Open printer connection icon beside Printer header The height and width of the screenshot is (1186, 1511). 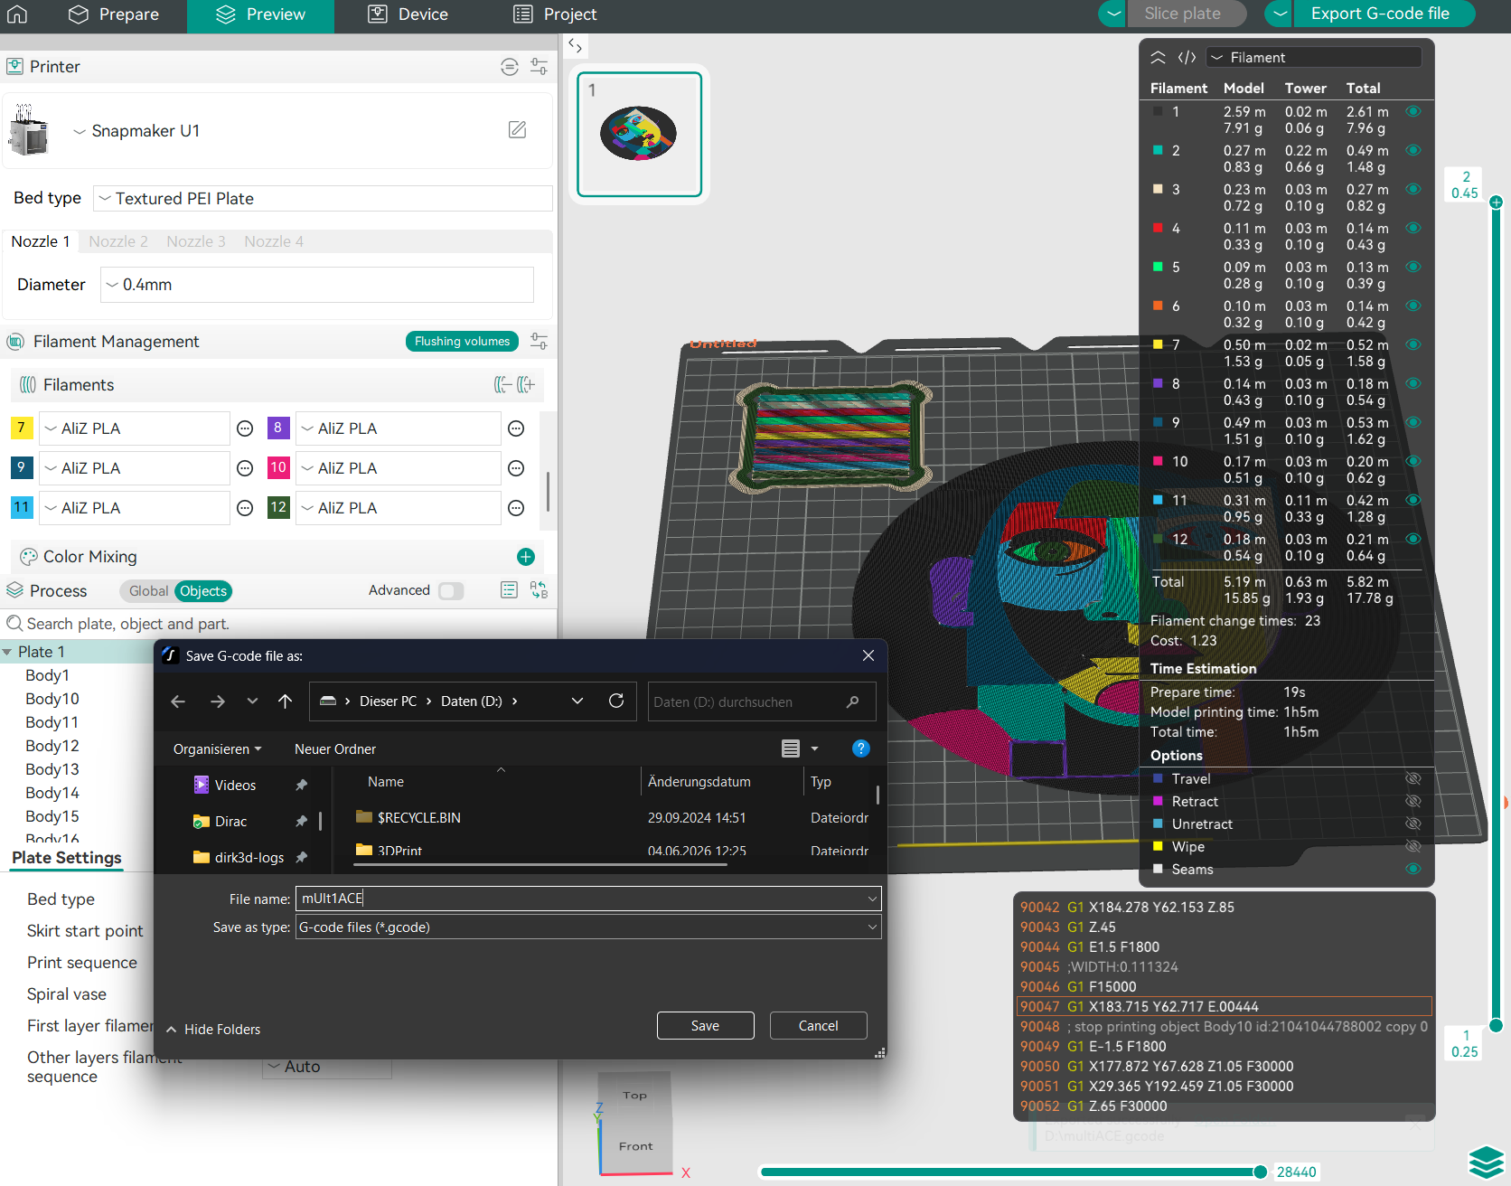pos(510,67)
